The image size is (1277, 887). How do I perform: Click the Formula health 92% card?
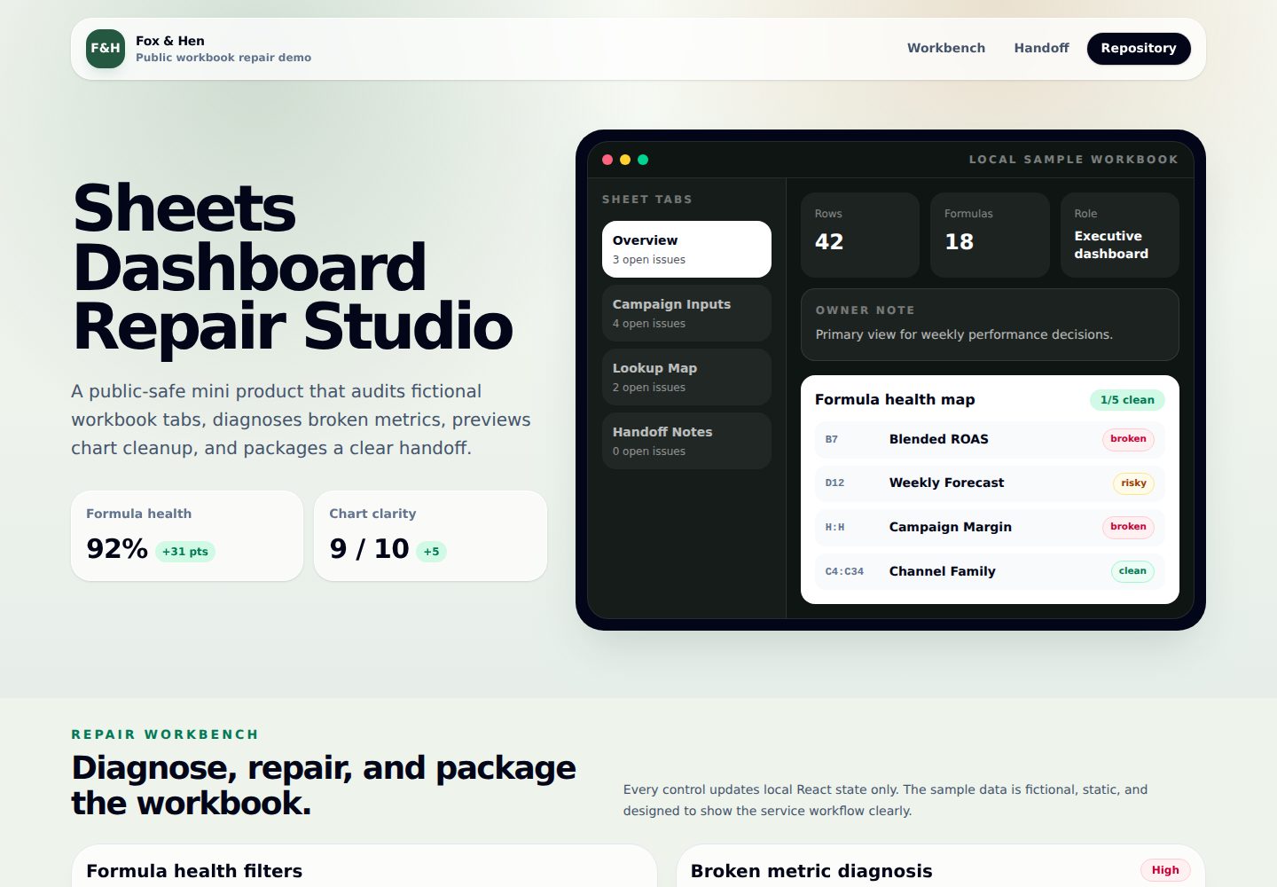(x=187, y=536)
